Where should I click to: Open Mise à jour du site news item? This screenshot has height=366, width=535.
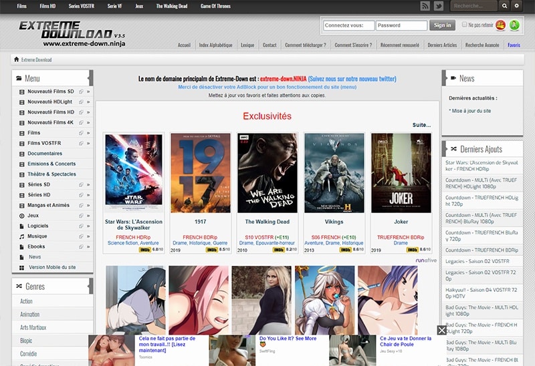point(470,111)
